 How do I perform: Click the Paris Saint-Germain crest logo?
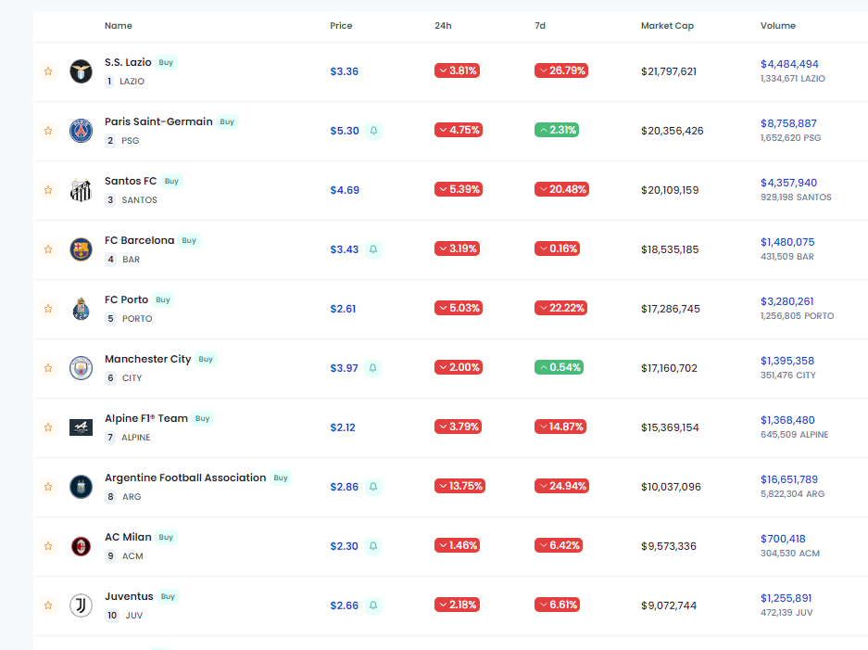coord(81,130)
